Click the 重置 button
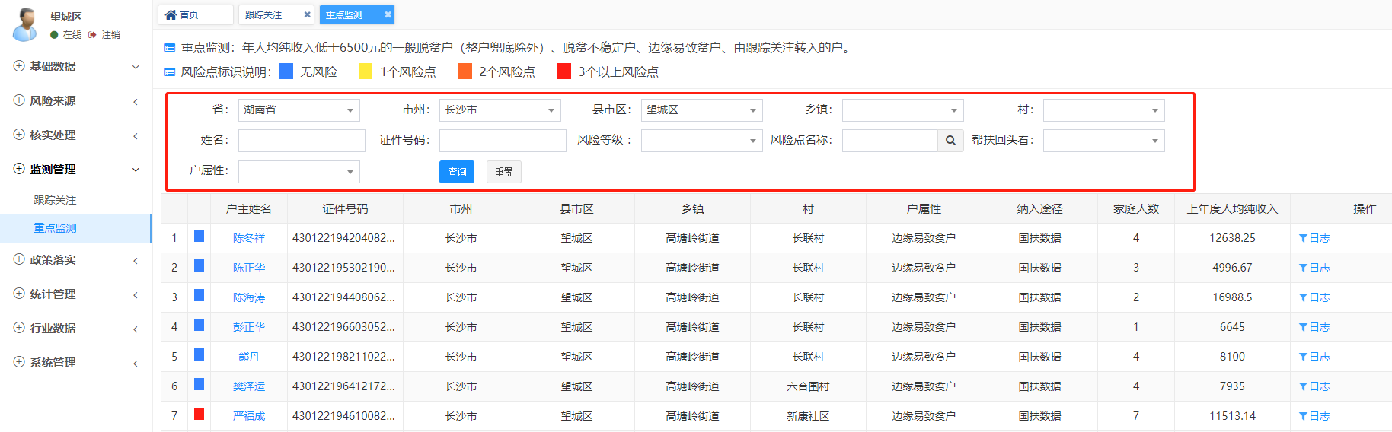Screen dimensions: 1392x432 (503, 172)
